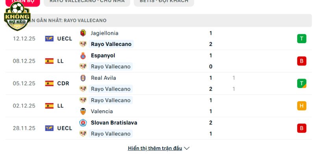
Task: Click the Real Avila club crest icon
Action: [83, 78]
